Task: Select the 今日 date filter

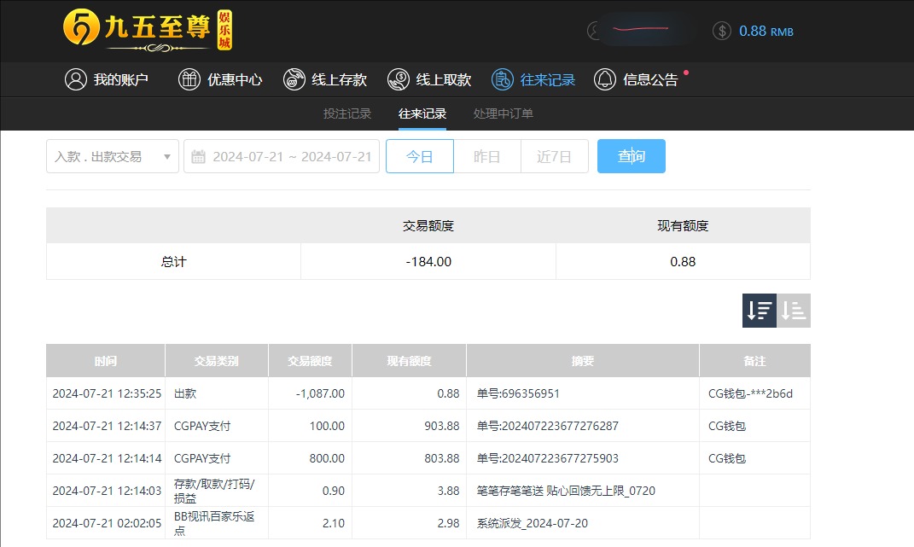Action: [x=419, y=156]
